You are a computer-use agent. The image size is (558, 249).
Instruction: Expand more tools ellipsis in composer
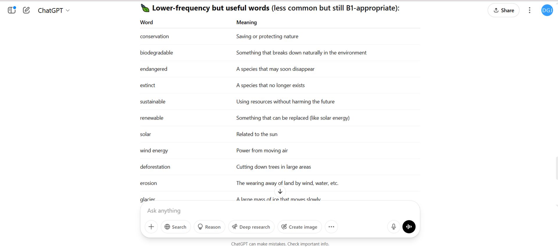click(331, 227)
